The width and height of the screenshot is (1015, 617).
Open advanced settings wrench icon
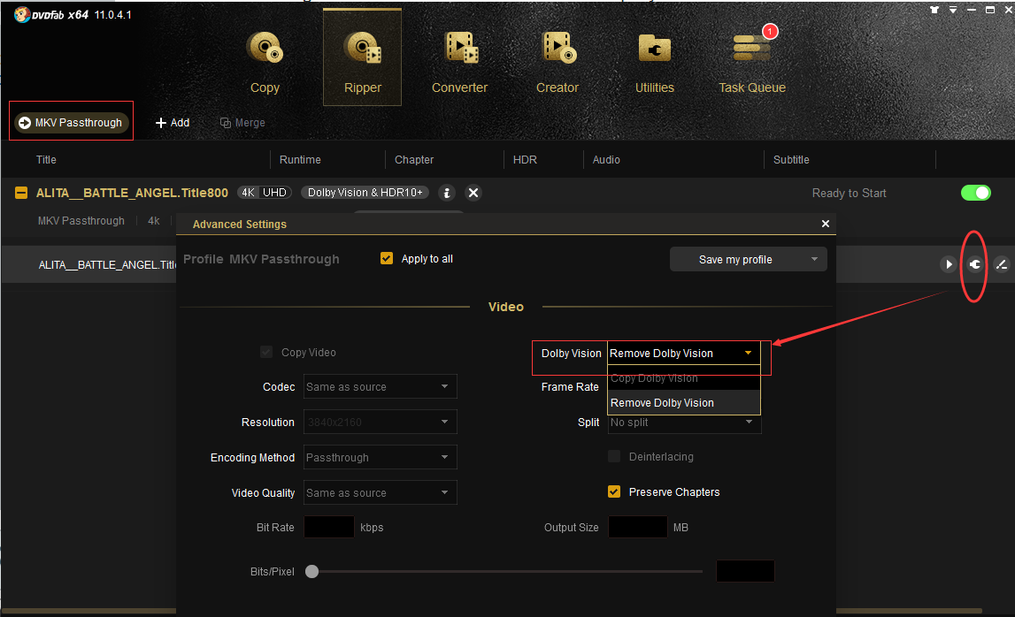[x=974, y=264]
